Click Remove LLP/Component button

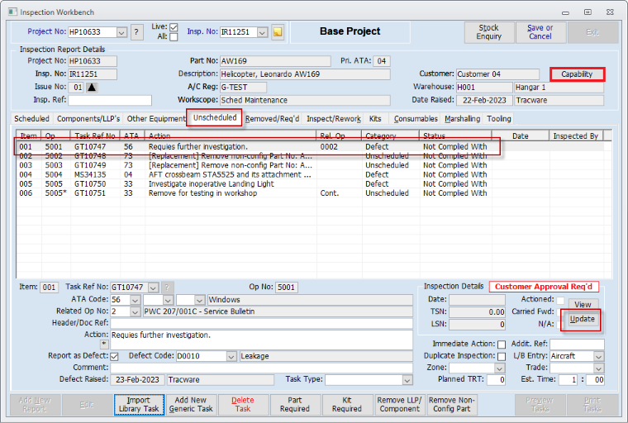click(x=400, y=405)
